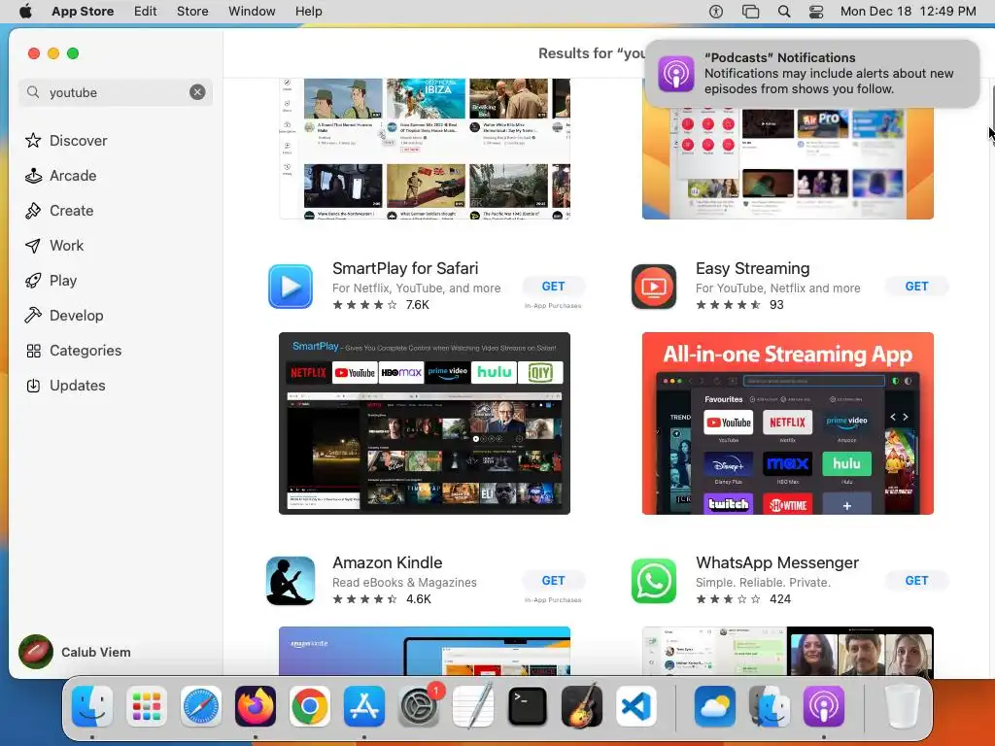
Task: Launch Visual Studio Code from Dock
Action: (x=635, y=706)
